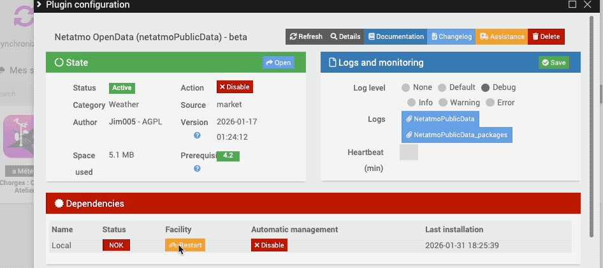Maximize the Plugin configuration dialog

coord(572,4)
